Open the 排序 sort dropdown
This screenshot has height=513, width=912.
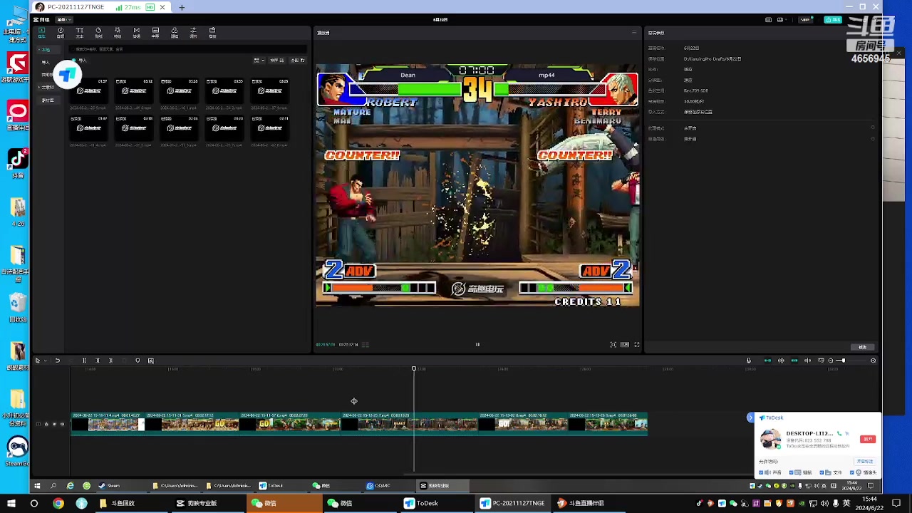(x=276, y=61)
